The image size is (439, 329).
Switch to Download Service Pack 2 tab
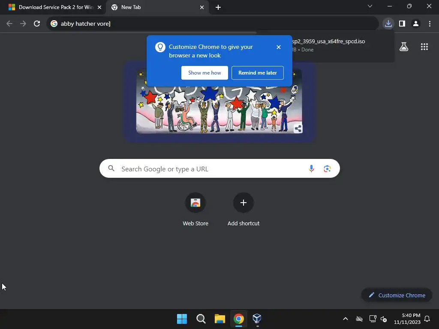53,7
